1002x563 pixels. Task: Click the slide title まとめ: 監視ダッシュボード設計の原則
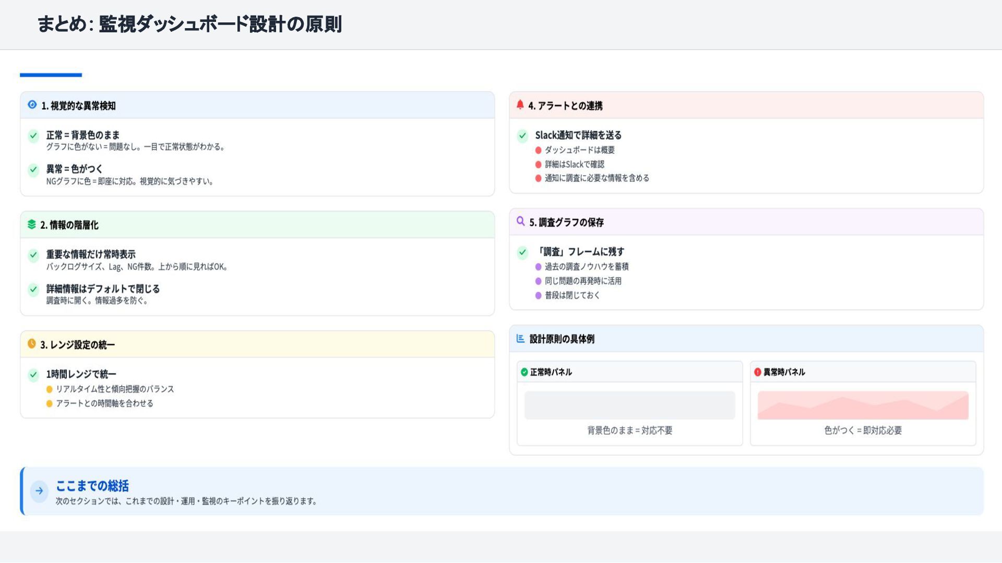[189, 25]
